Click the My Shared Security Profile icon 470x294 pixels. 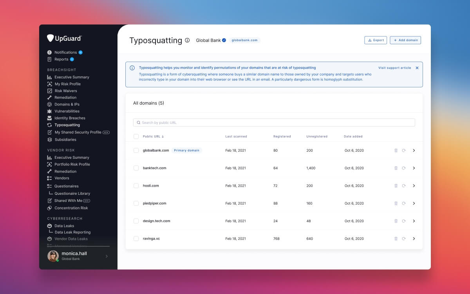(49, 132)
